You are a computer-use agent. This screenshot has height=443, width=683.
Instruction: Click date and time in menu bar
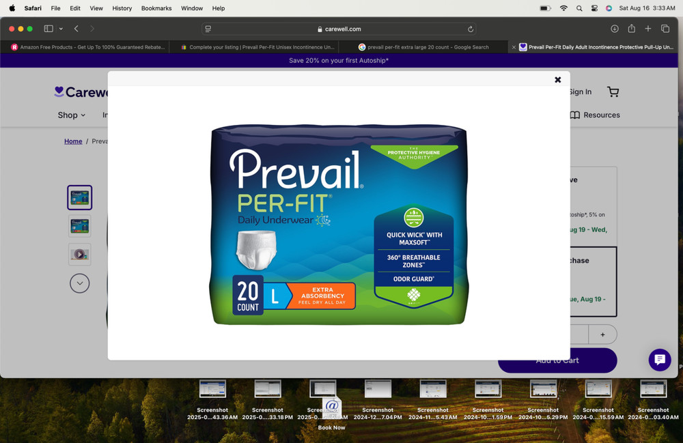tap(647, 8)
